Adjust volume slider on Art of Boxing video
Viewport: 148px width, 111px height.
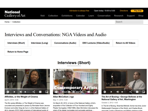[x=124, y=92]
